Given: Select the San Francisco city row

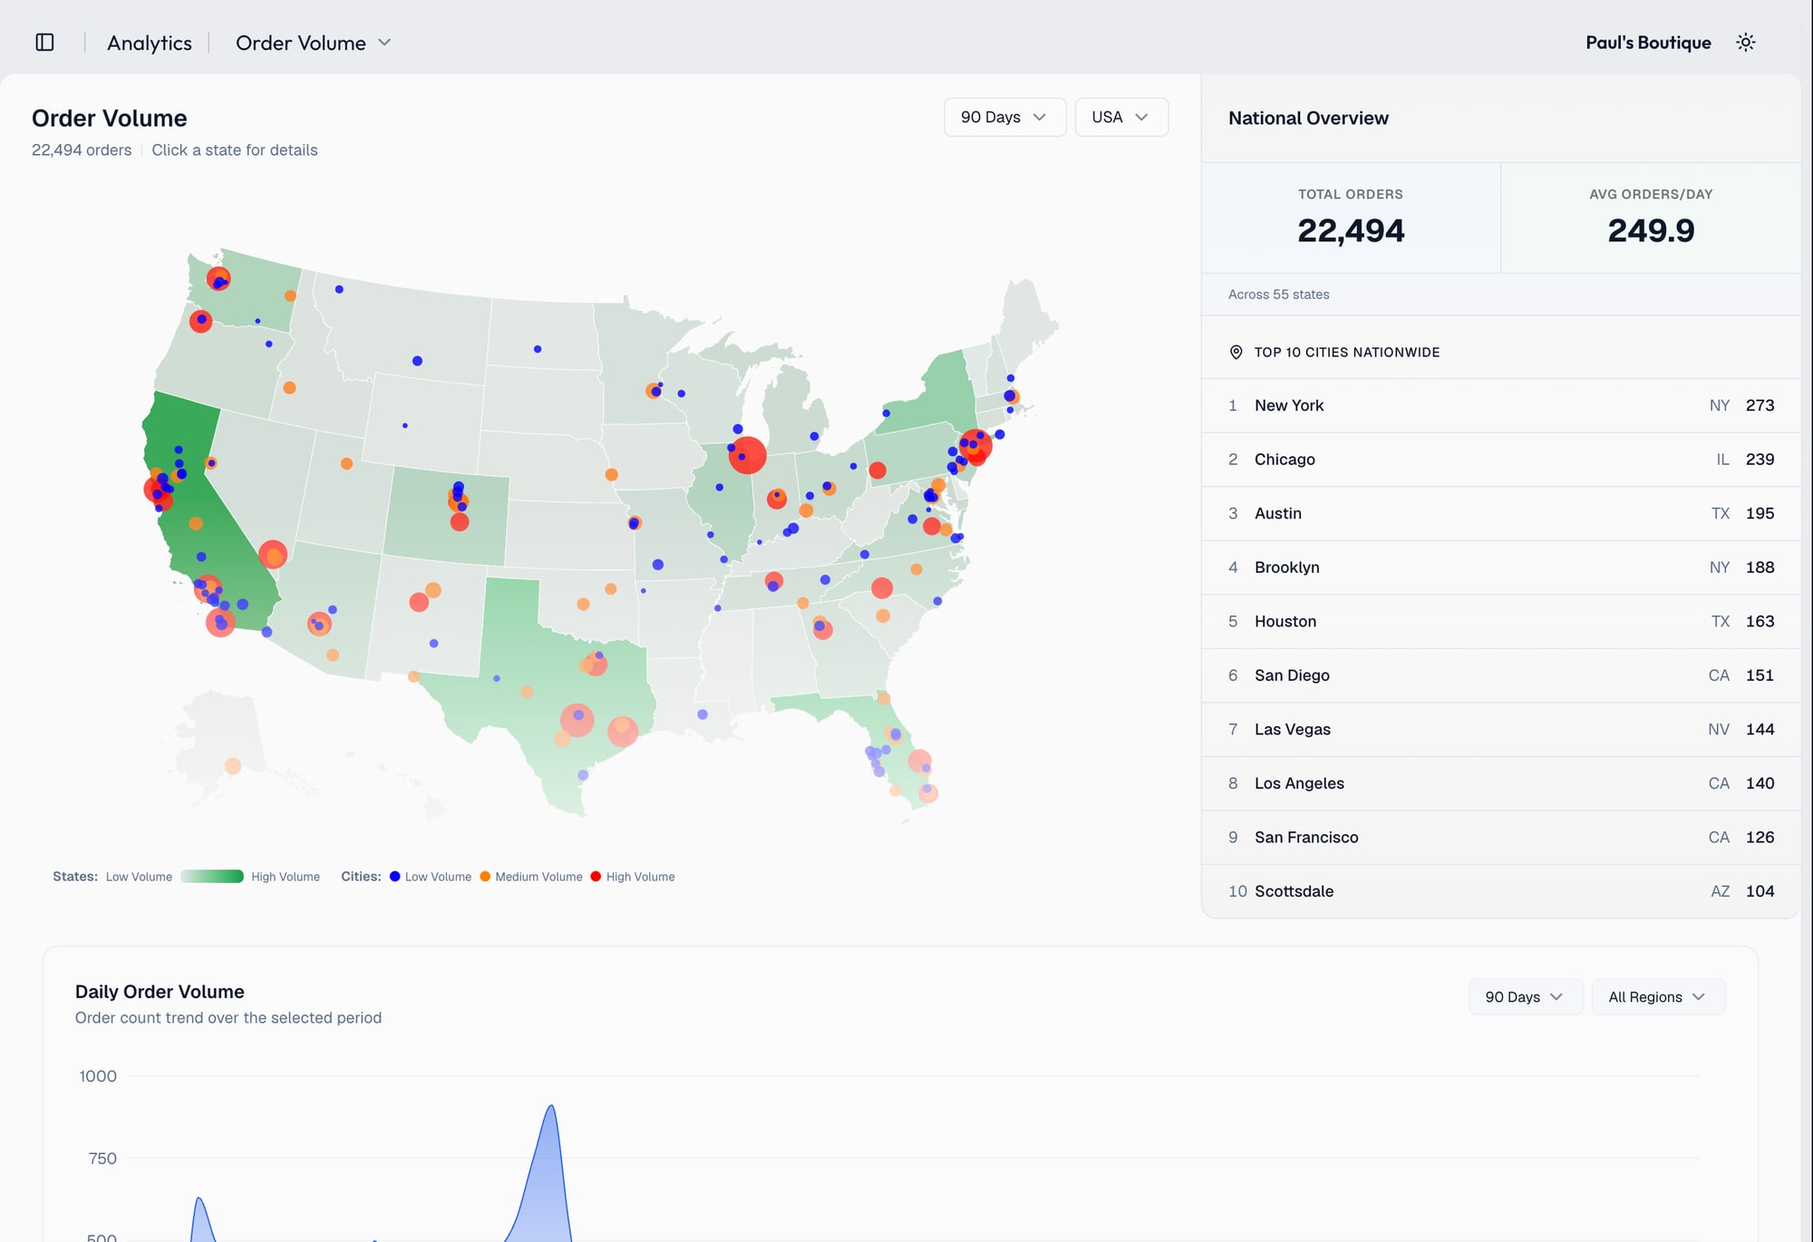Looking at the screenshot, I should [1500, 837].
